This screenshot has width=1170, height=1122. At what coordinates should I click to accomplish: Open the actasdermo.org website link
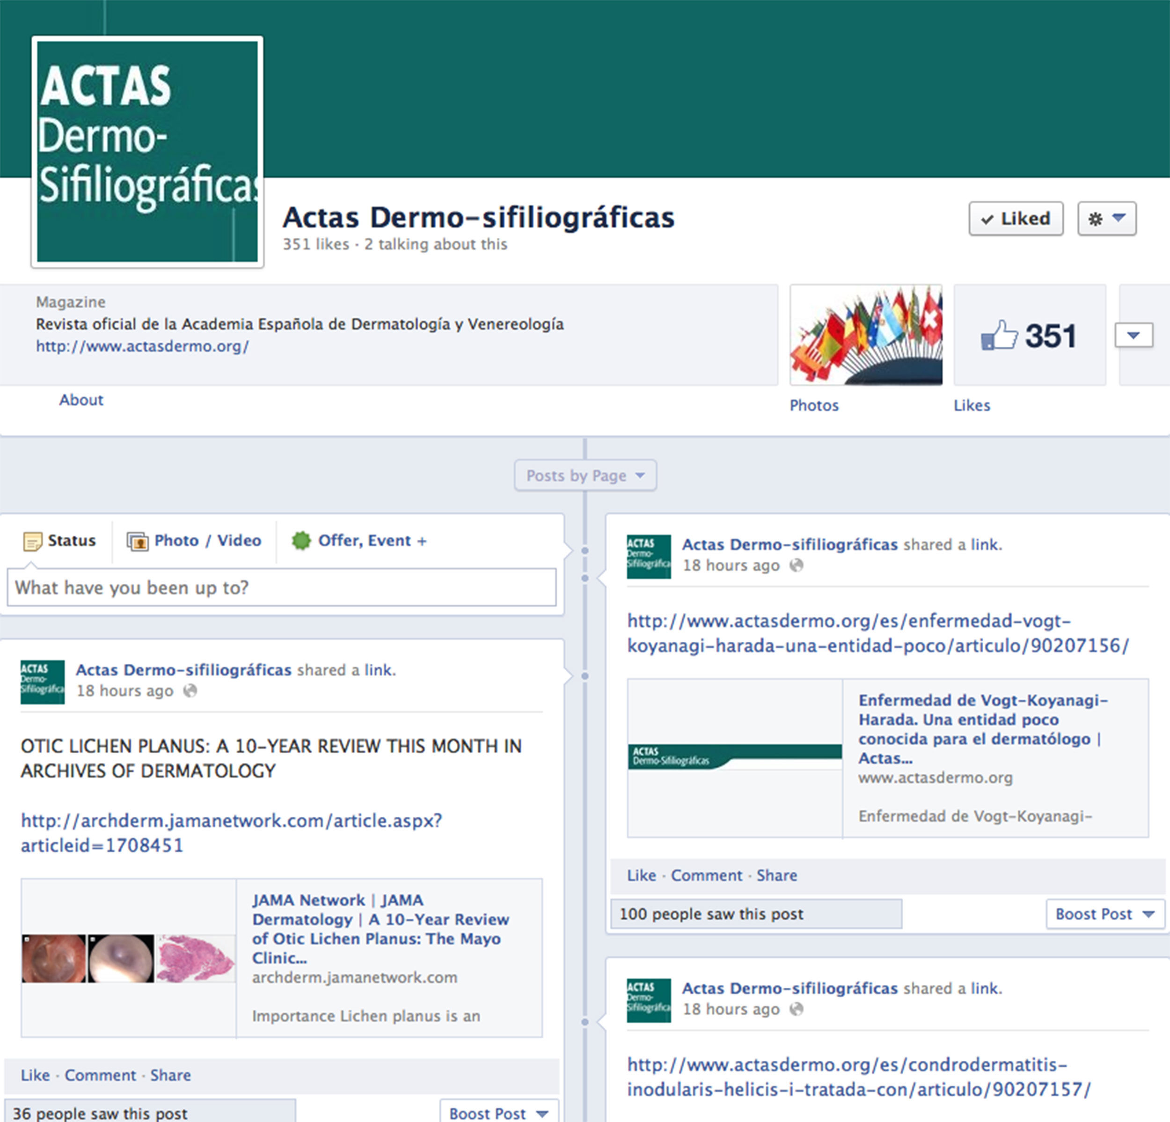[142, 346]
